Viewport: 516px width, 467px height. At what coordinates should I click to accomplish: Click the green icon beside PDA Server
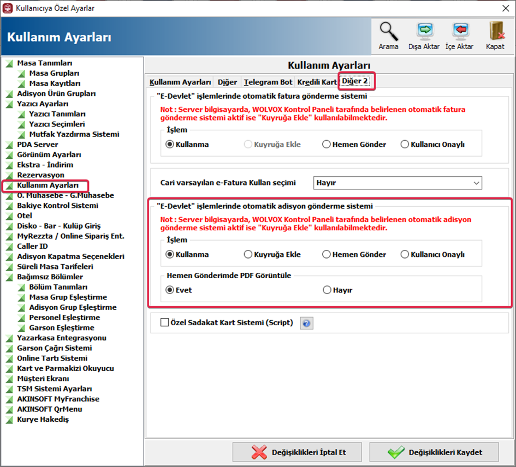coord(9,145)
